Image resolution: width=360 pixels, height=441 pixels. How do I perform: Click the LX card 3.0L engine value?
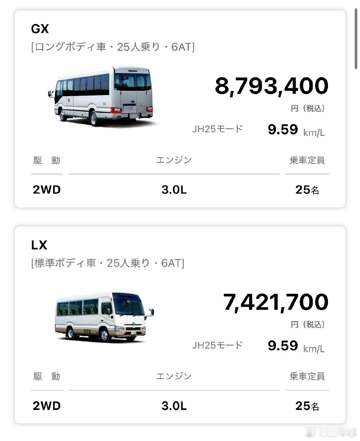point(174,406)
